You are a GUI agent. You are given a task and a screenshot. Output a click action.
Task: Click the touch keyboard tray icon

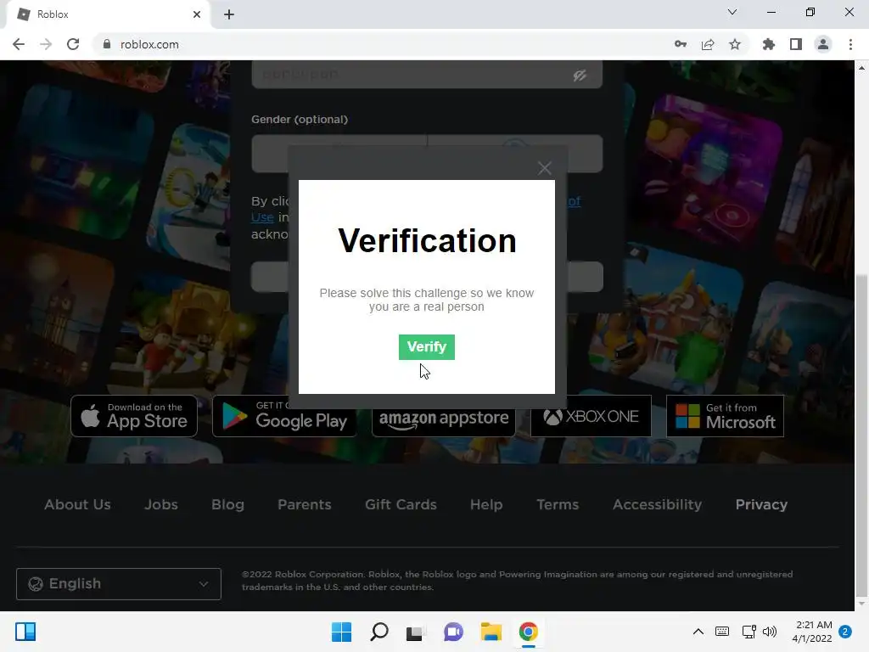pos(722,632)
